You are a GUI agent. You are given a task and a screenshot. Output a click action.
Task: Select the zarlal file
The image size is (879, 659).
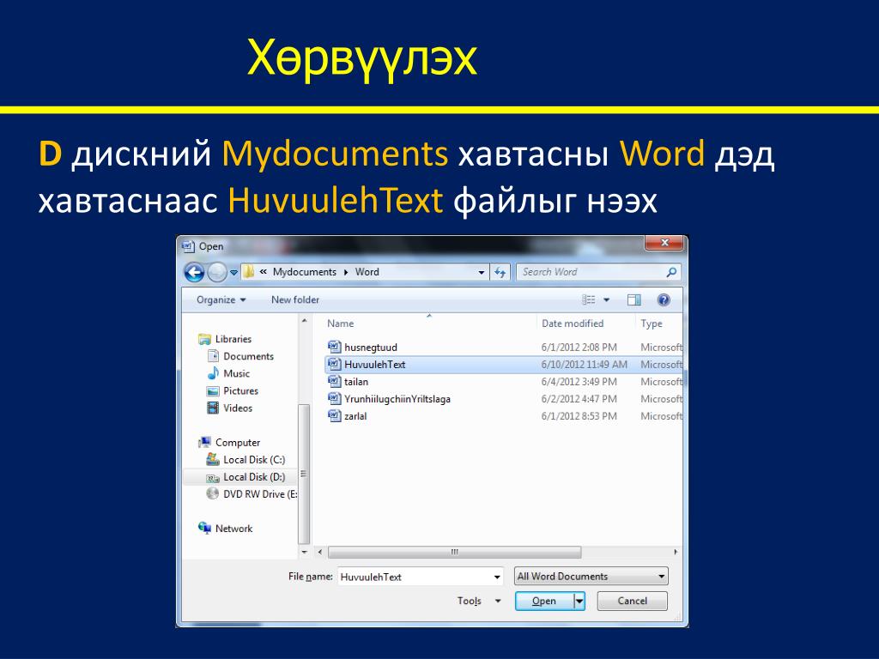355,416
